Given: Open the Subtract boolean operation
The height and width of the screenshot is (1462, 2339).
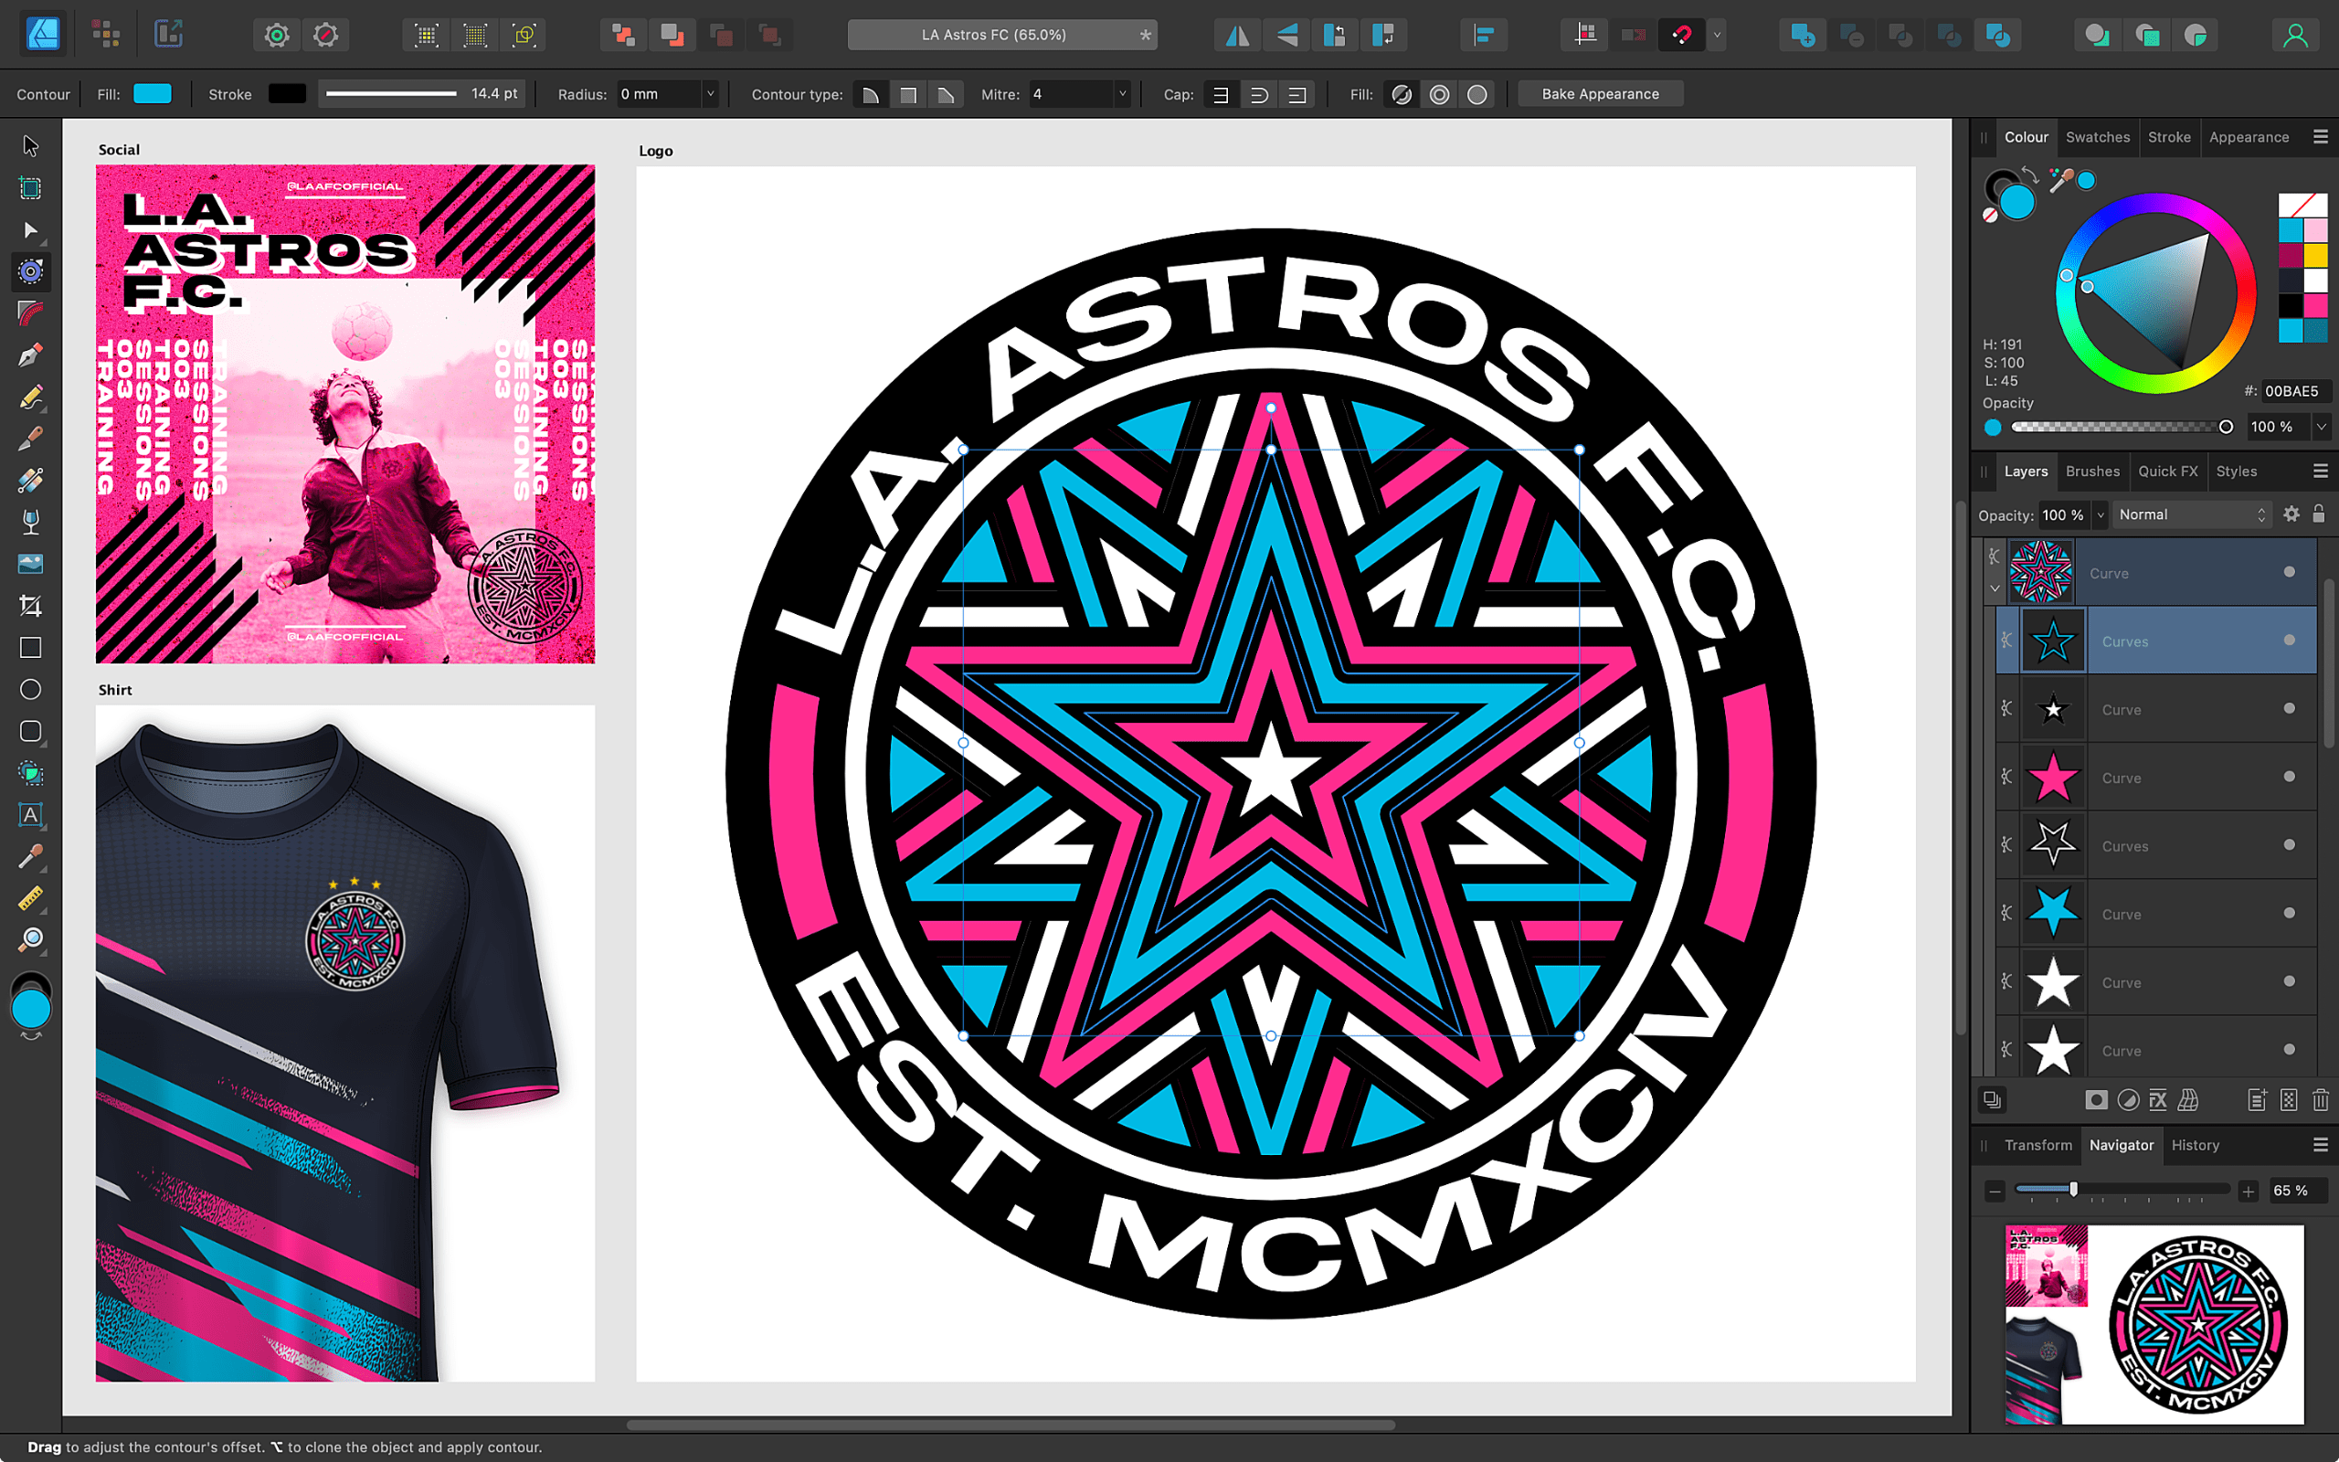Looking at the screenshot, I should coord(672,34).
